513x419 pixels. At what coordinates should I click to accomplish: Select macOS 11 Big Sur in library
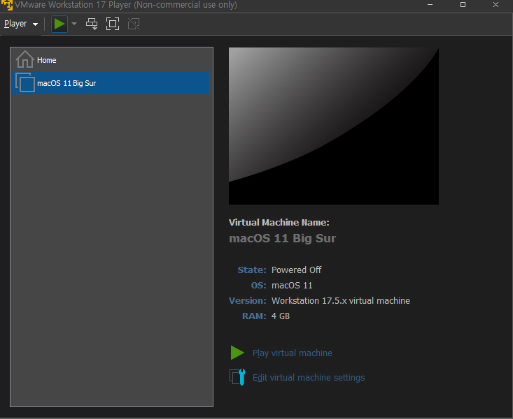click(x=111, y=83)
